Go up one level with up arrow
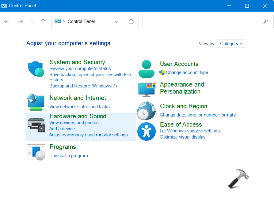Image resolution: width=274 pixels, height=222 pixels. 43,21
